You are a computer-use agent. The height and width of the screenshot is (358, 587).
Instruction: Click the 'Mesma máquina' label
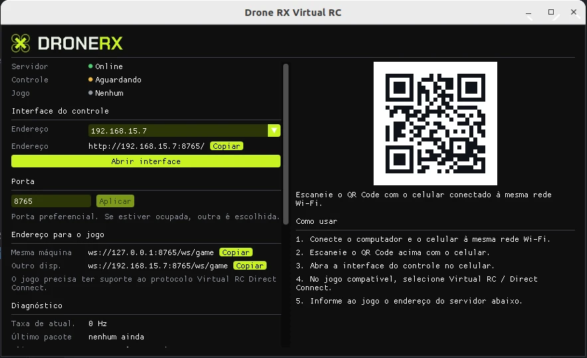[41, 252]
